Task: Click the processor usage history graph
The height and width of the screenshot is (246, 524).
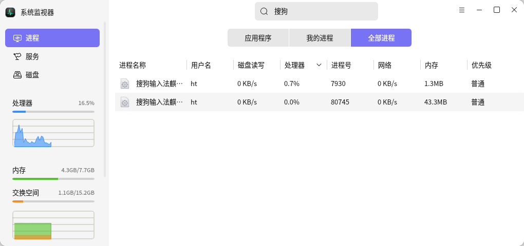Action: point(53,133)
